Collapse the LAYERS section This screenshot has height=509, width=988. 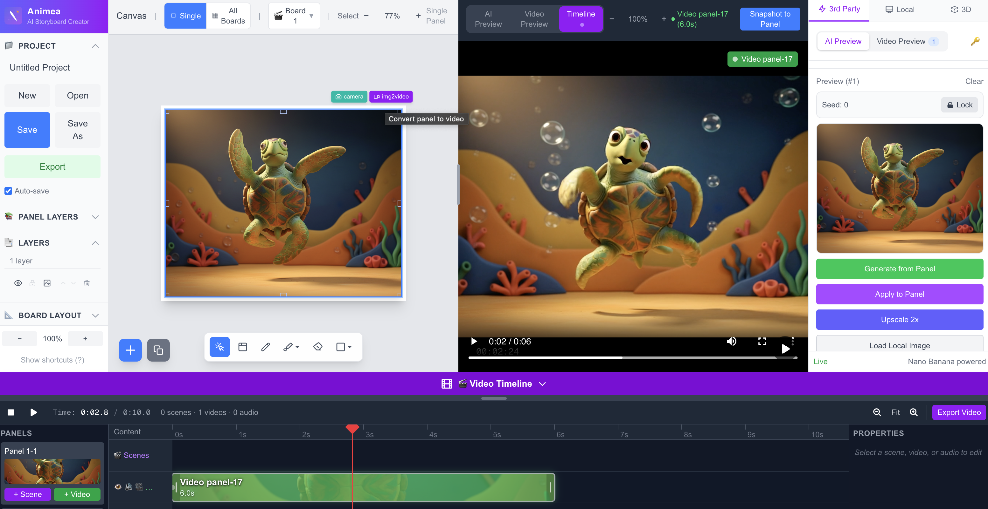click(95, 242)
